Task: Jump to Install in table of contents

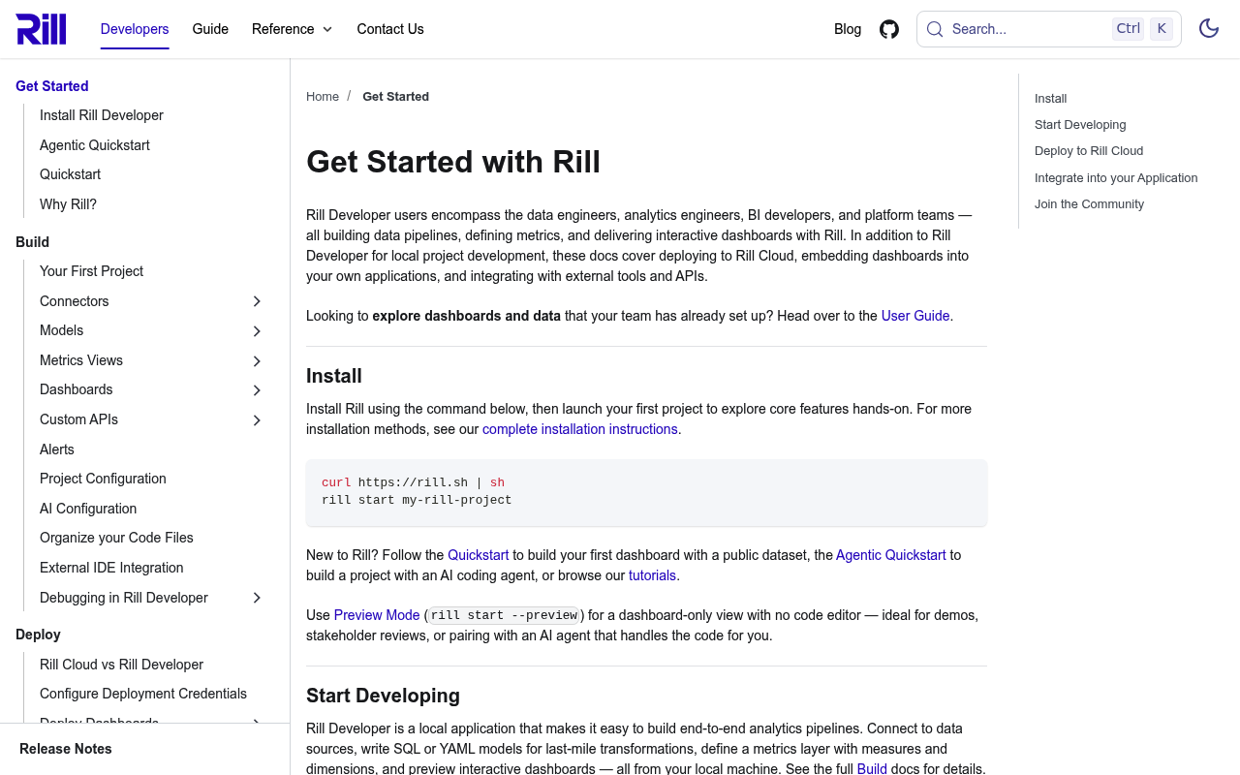Action: pyautogui.click(x=1050, y=99)
